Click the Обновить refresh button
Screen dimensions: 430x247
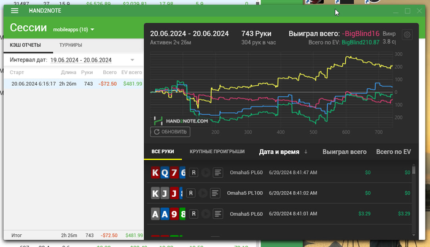click(170, 132)
